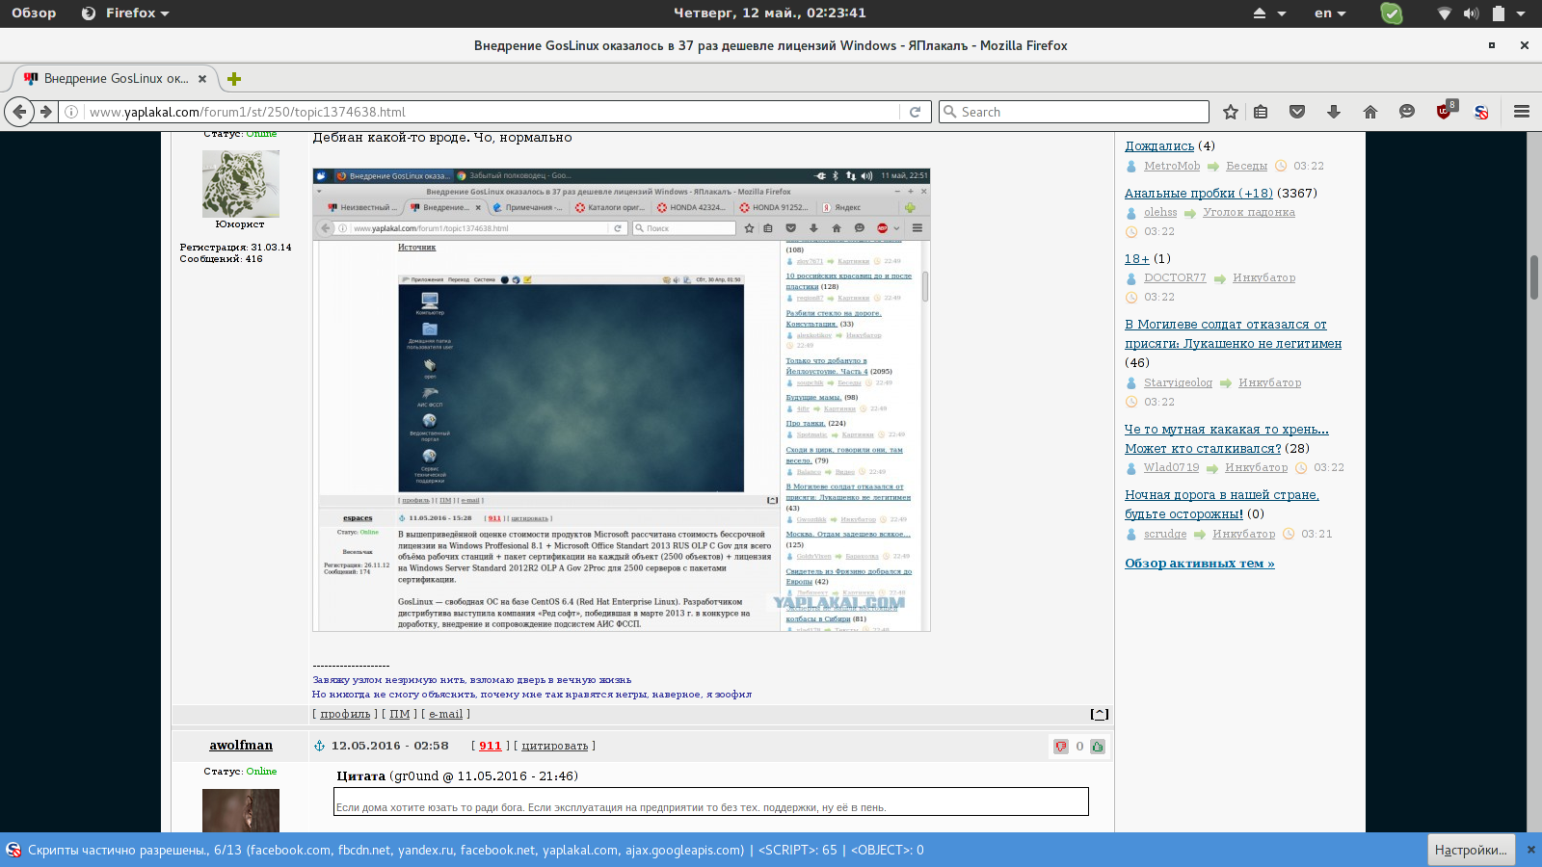Image resolution: width=1542 pixels, height=867 pixels.
Task: Open olehss user profile link
Action: click(x=1160, y=212)
